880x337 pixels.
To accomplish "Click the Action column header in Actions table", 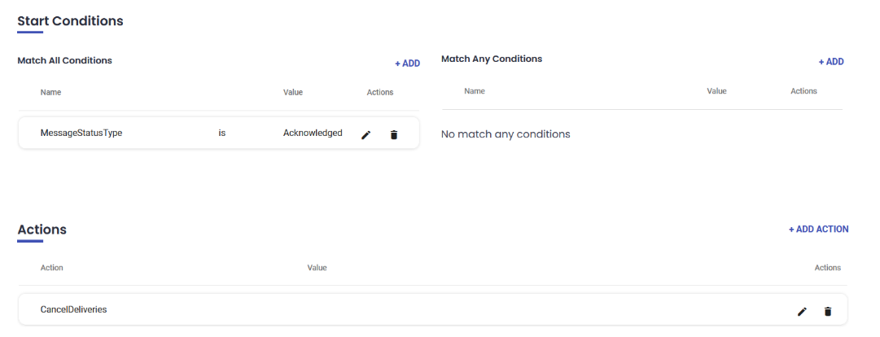I will point(51,268).
